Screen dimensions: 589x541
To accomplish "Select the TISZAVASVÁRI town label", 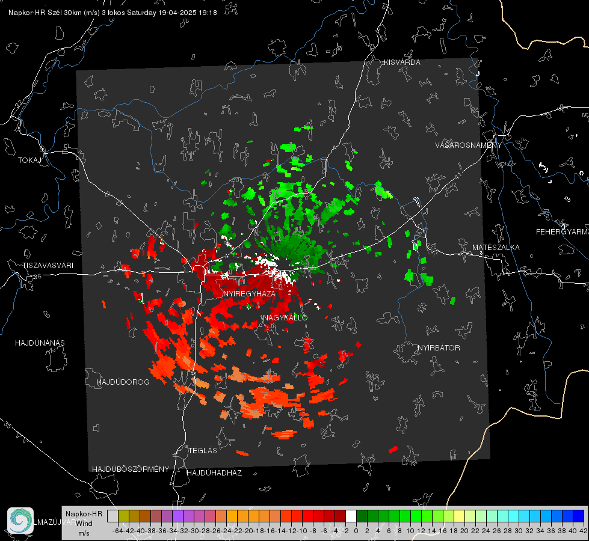I will pos(48,266).
